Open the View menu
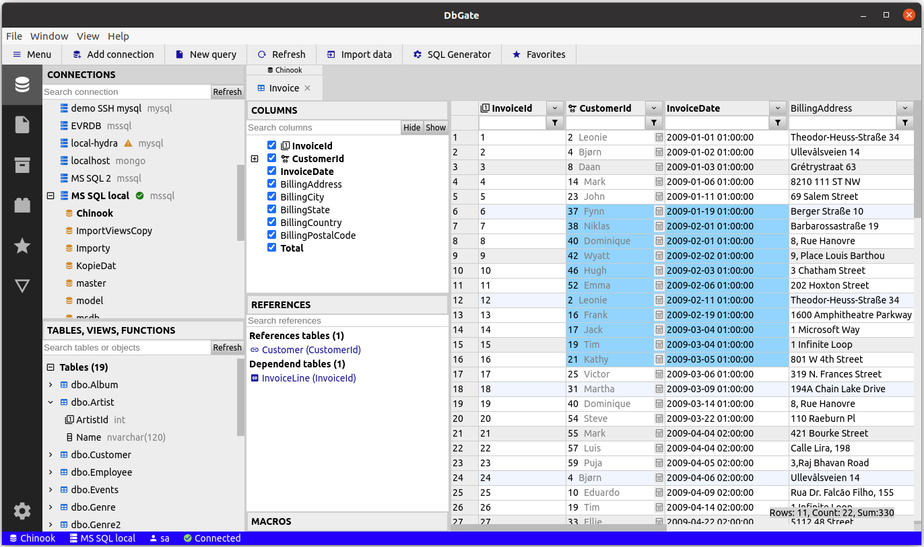924x547 pixels. [x=88, y=36]
